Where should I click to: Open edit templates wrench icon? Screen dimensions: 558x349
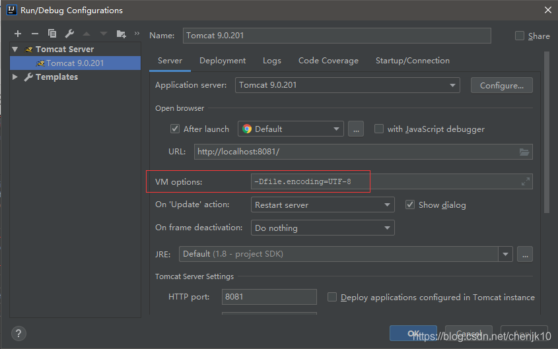(x=69, y=34)
